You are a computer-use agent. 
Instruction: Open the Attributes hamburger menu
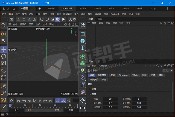tap(89, 66)
